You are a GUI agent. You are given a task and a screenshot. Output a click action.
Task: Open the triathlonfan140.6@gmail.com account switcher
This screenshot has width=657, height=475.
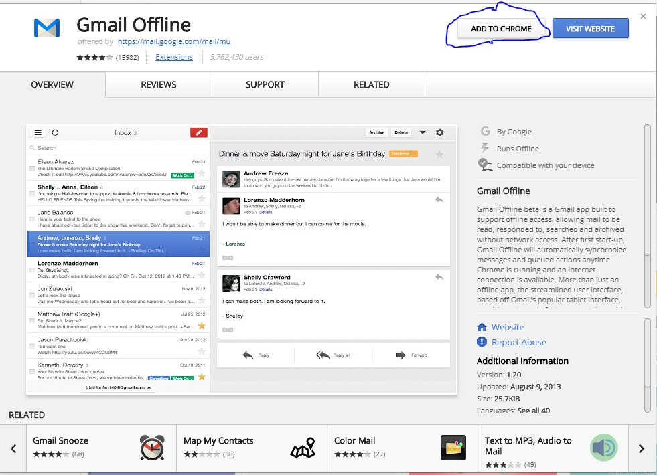119,387
